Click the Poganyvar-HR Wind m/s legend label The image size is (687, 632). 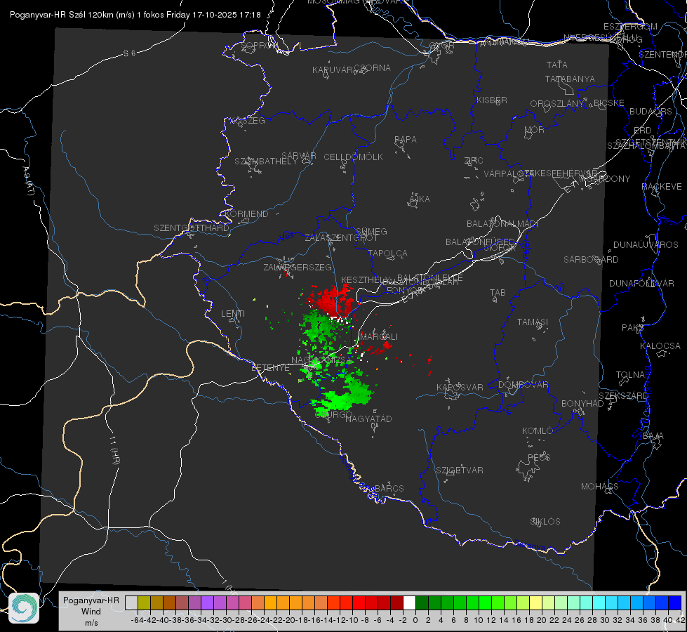pyautogui.click(x=91, y=612)
